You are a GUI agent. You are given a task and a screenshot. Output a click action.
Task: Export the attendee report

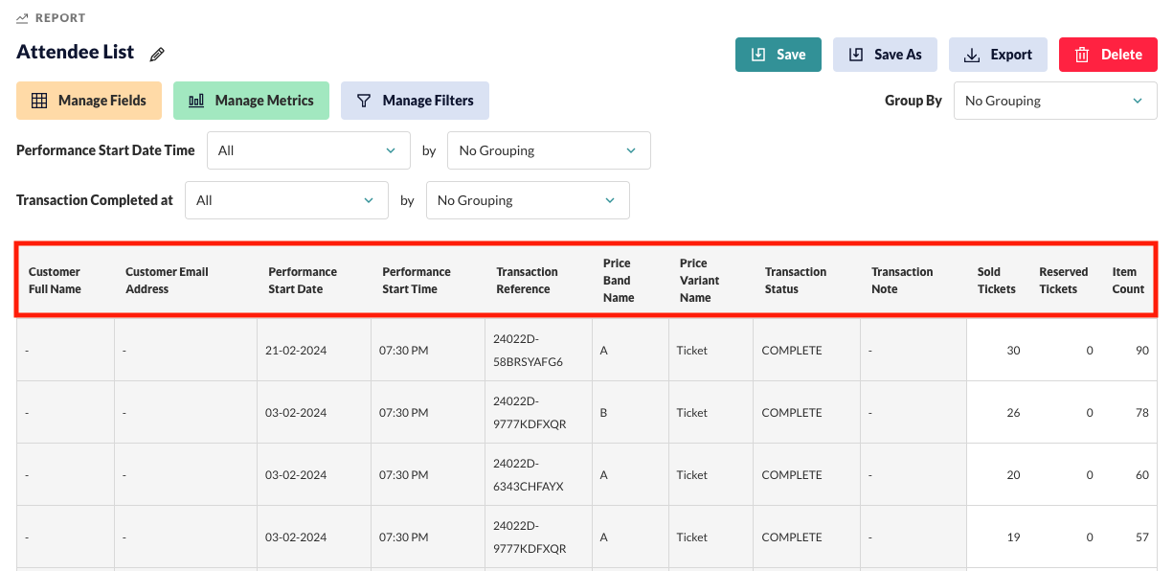coord(998,55)
